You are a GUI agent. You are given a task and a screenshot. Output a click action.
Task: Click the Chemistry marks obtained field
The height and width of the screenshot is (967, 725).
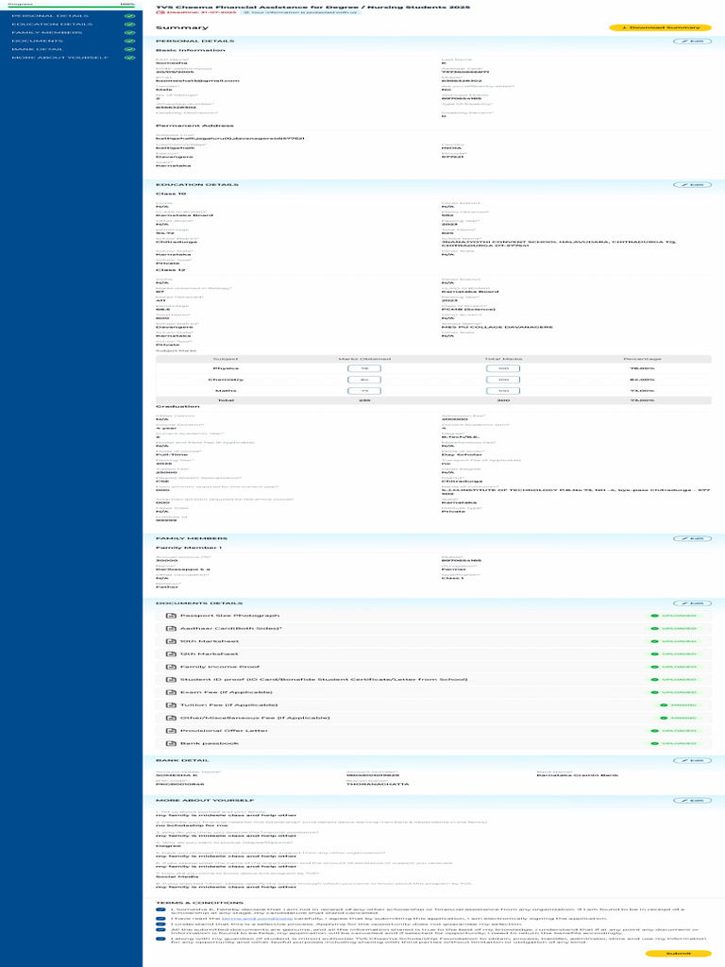(364, 380)
